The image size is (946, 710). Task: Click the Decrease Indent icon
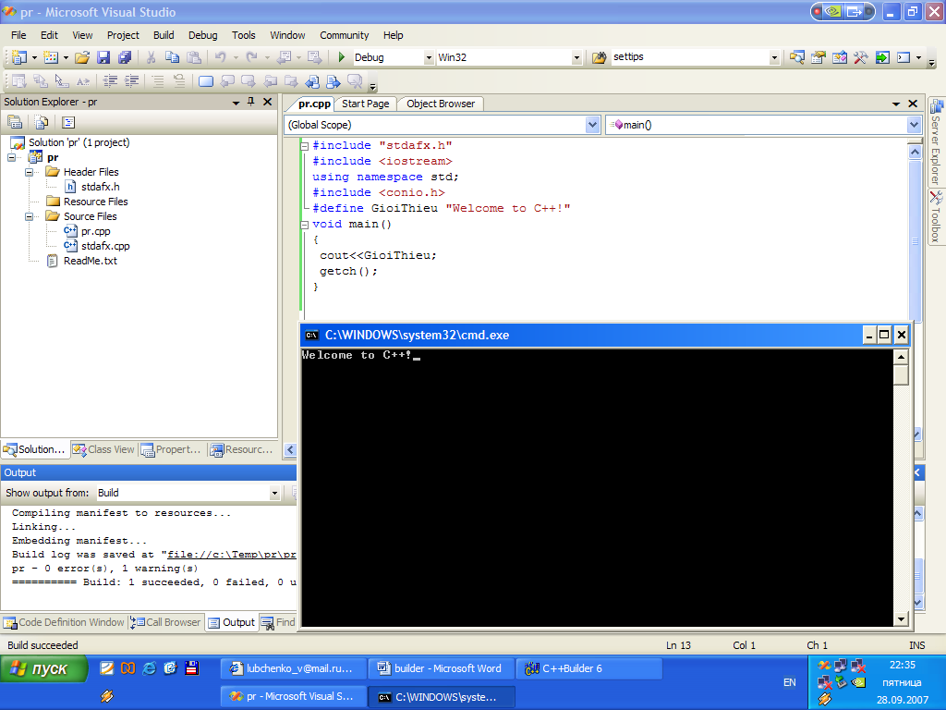tap(110, 81)
